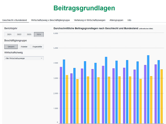This screenshot has height=124, width=166.
Task: Click the first blue bar in chart
Action: [64, 91]
